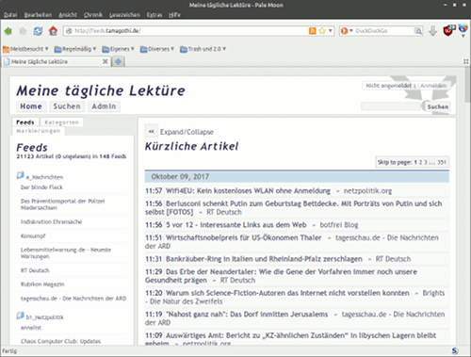This screenshot has width=471, height=357.
Task: Open the Diverses bookmarks folder dropdown
Action: [x=157, y=49]
